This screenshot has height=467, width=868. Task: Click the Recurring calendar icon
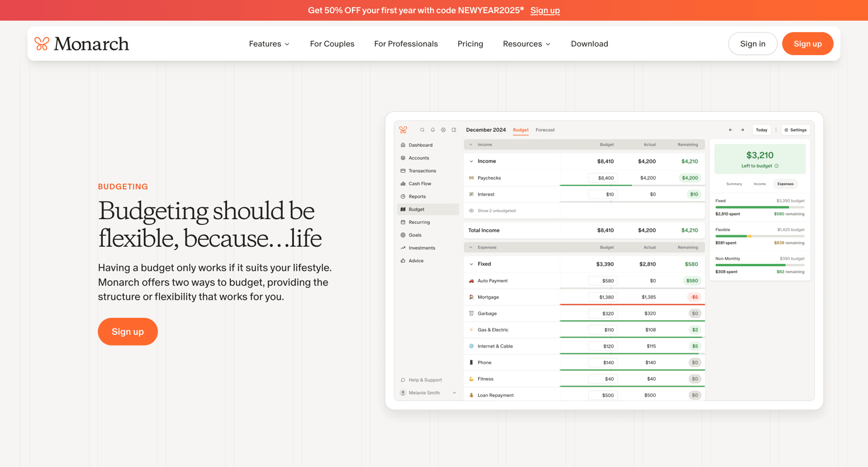(x=403, y=222)
